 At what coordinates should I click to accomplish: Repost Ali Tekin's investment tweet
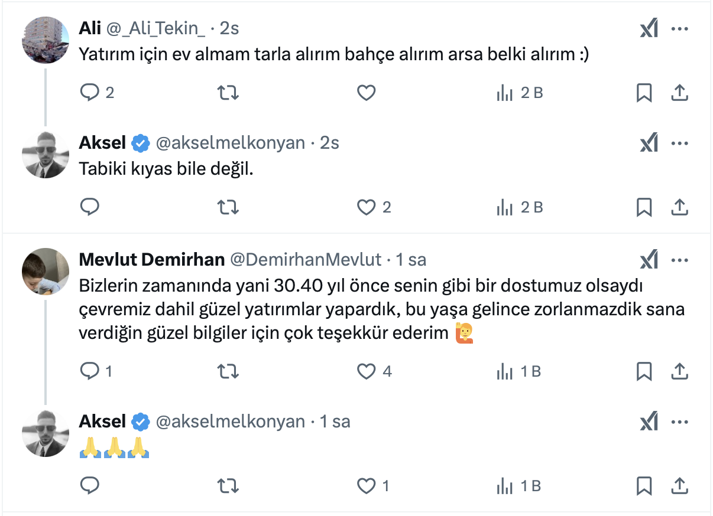(x=228, y=93)
